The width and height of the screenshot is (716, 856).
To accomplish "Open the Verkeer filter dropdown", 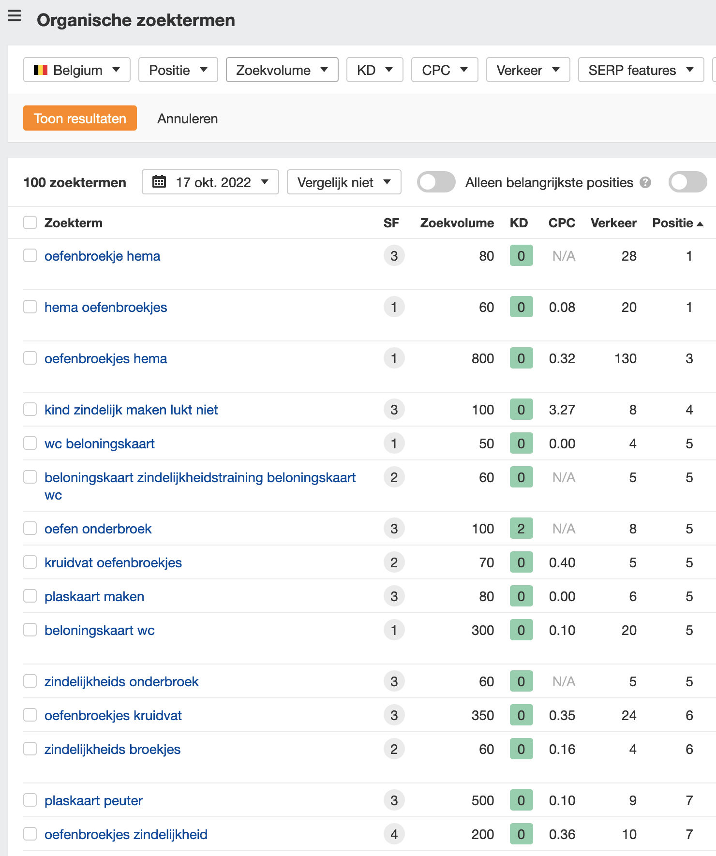I will coord(528,70).
